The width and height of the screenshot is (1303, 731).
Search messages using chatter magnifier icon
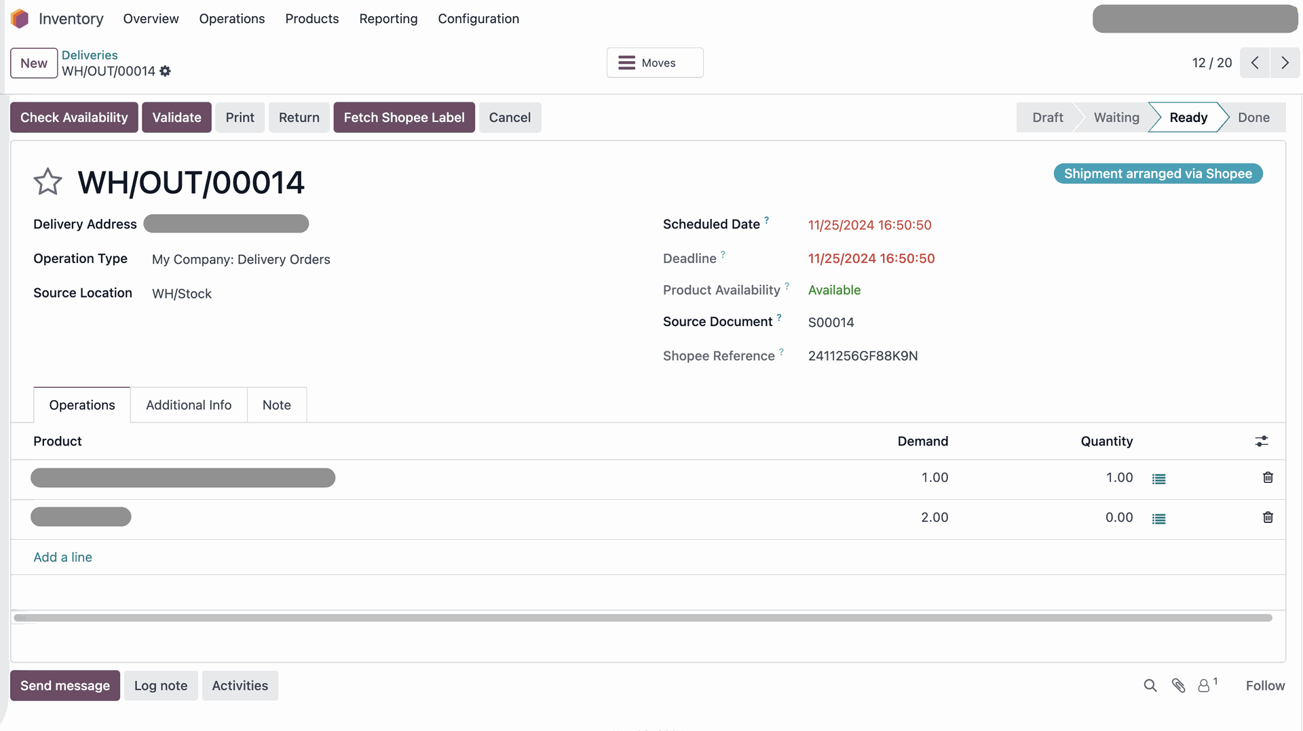pos(1150,686)
